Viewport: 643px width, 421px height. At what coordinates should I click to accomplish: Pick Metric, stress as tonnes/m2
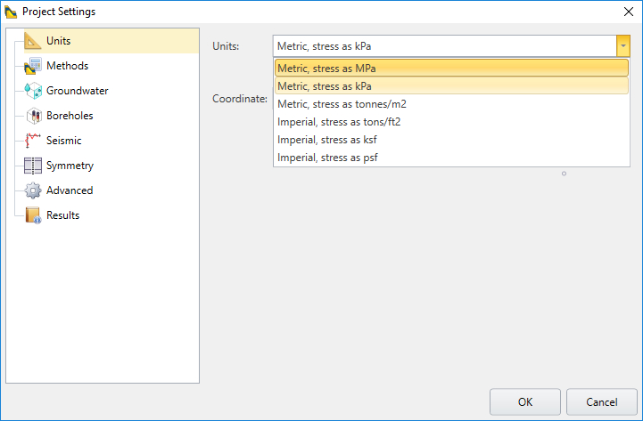click(451, 104)
